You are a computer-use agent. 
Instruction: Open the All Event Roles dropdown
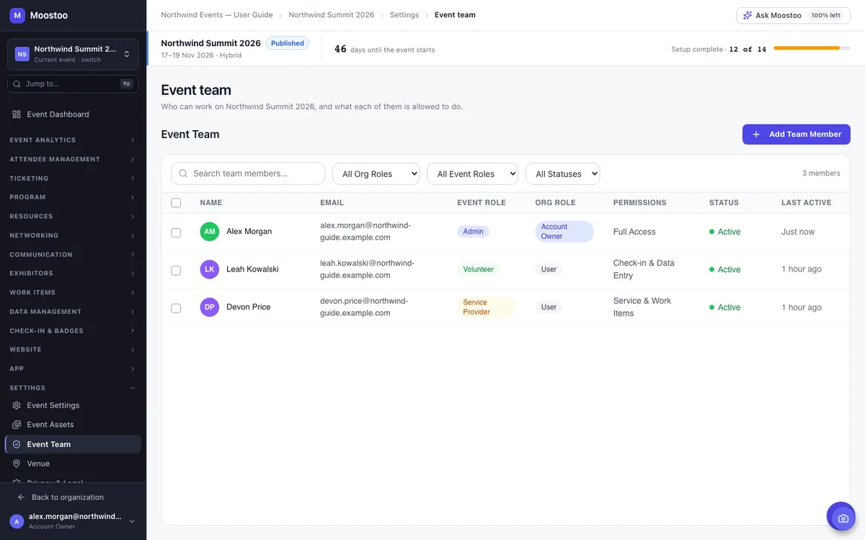pyautogui.click(x=473, y=174)
